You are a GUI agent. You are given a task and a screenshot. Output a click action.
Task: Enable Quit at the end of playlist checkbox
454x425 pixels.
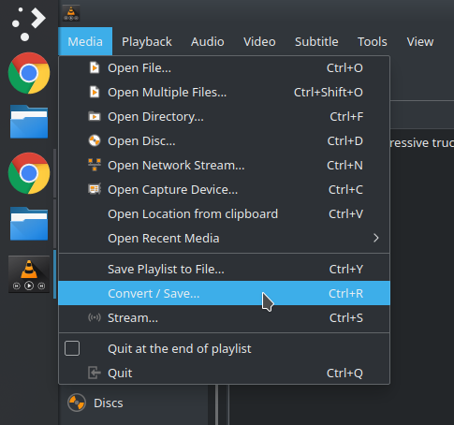click(72, 348)
